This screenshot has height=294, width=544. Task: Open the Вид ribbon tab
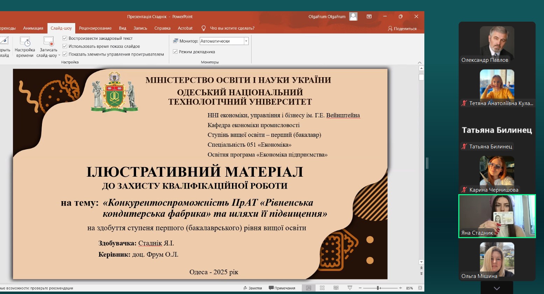coord(122,28)
